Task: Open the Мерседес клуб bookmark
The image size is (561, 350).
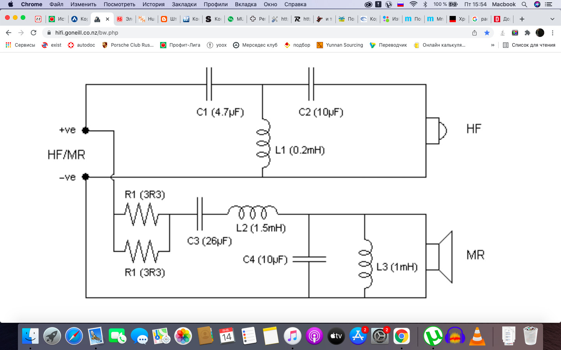Action: click(x=255, y=45)
